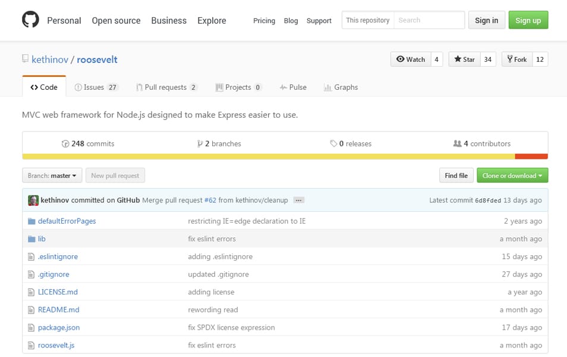The height and width of the screenshot is (357, 567).
Task: Switch to the Code tab
Action: 44,87
